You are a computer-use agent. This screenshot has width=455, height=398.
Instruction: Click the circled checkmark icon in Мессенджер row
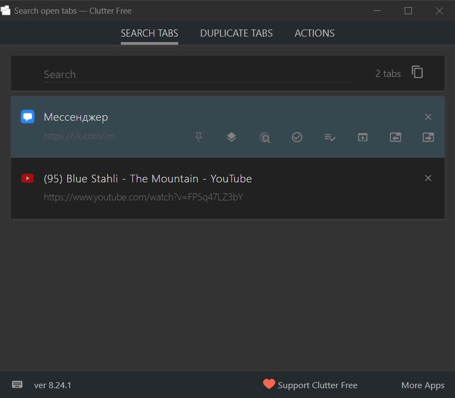pos(297,137)
